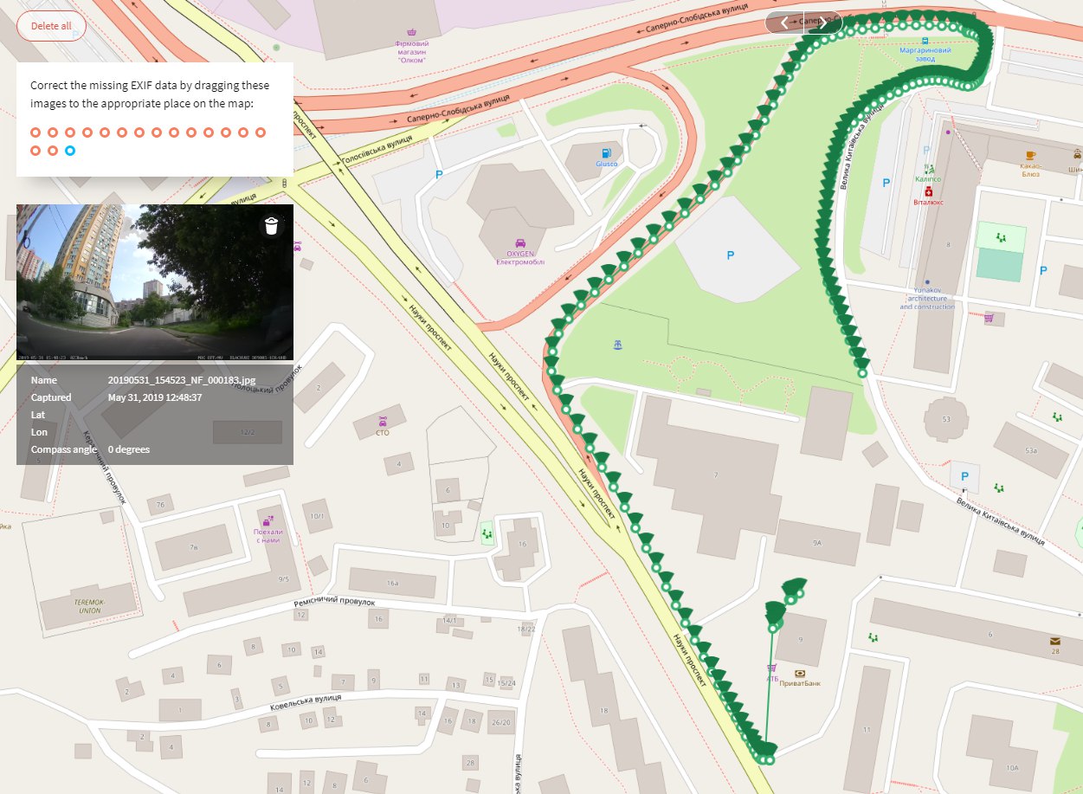
Task: Click the Каліпсо icon on the map
Action: pos(928,168)
